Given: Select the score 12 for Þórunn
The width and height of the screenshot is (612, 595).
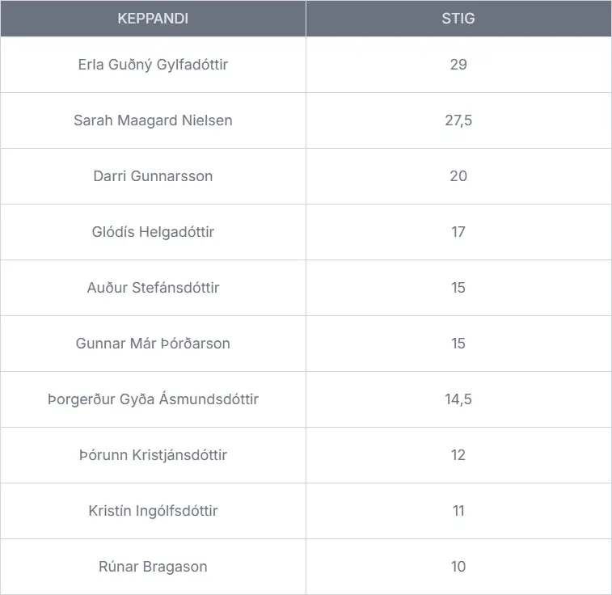Looking at the screenshot, I should point(458,455).
